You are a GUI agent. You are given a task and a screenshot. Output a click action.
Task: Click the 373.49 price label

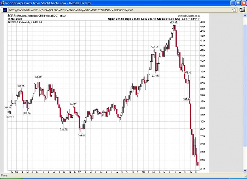188,72
